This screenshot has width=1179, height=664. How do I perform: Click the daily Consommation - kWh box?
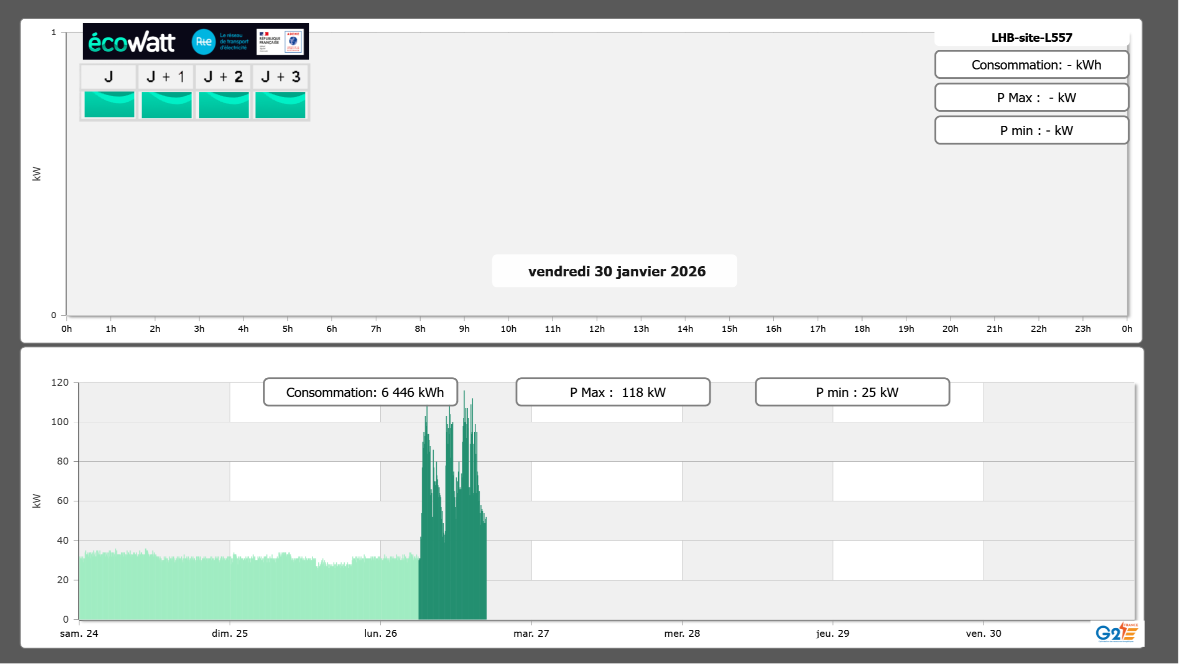click(x=1031, y=65)
